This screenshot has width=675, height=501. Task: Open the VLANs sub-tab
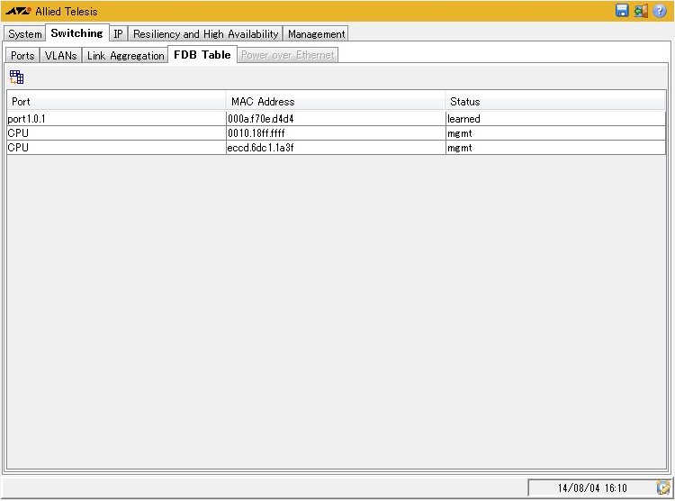click(x=61, y=56)
